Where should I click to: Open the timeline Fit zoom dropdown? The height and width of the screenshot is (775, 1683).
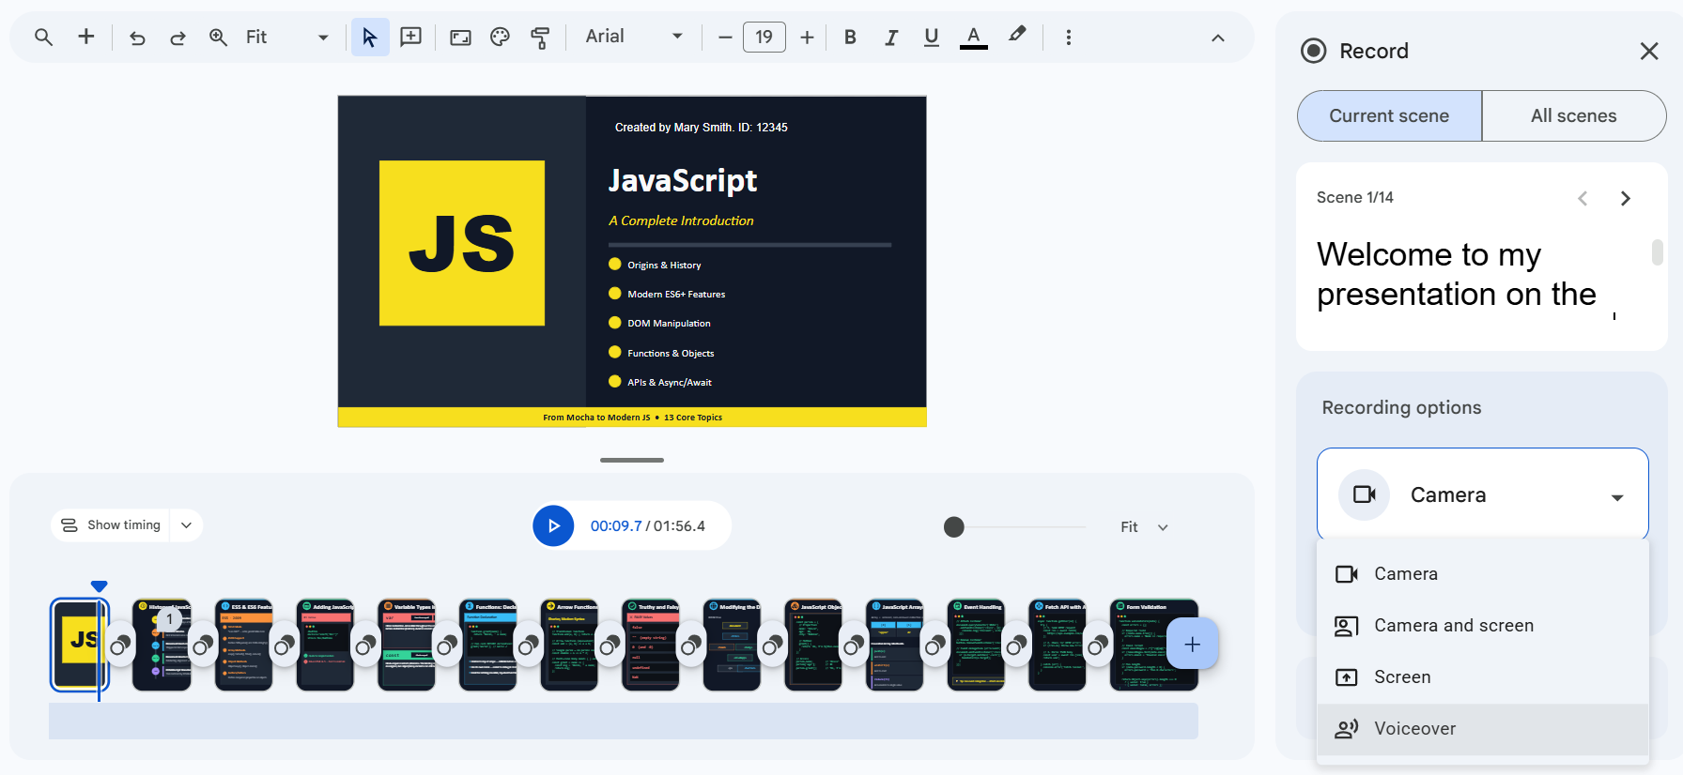pyautogui.click(x=1144, y=527)
